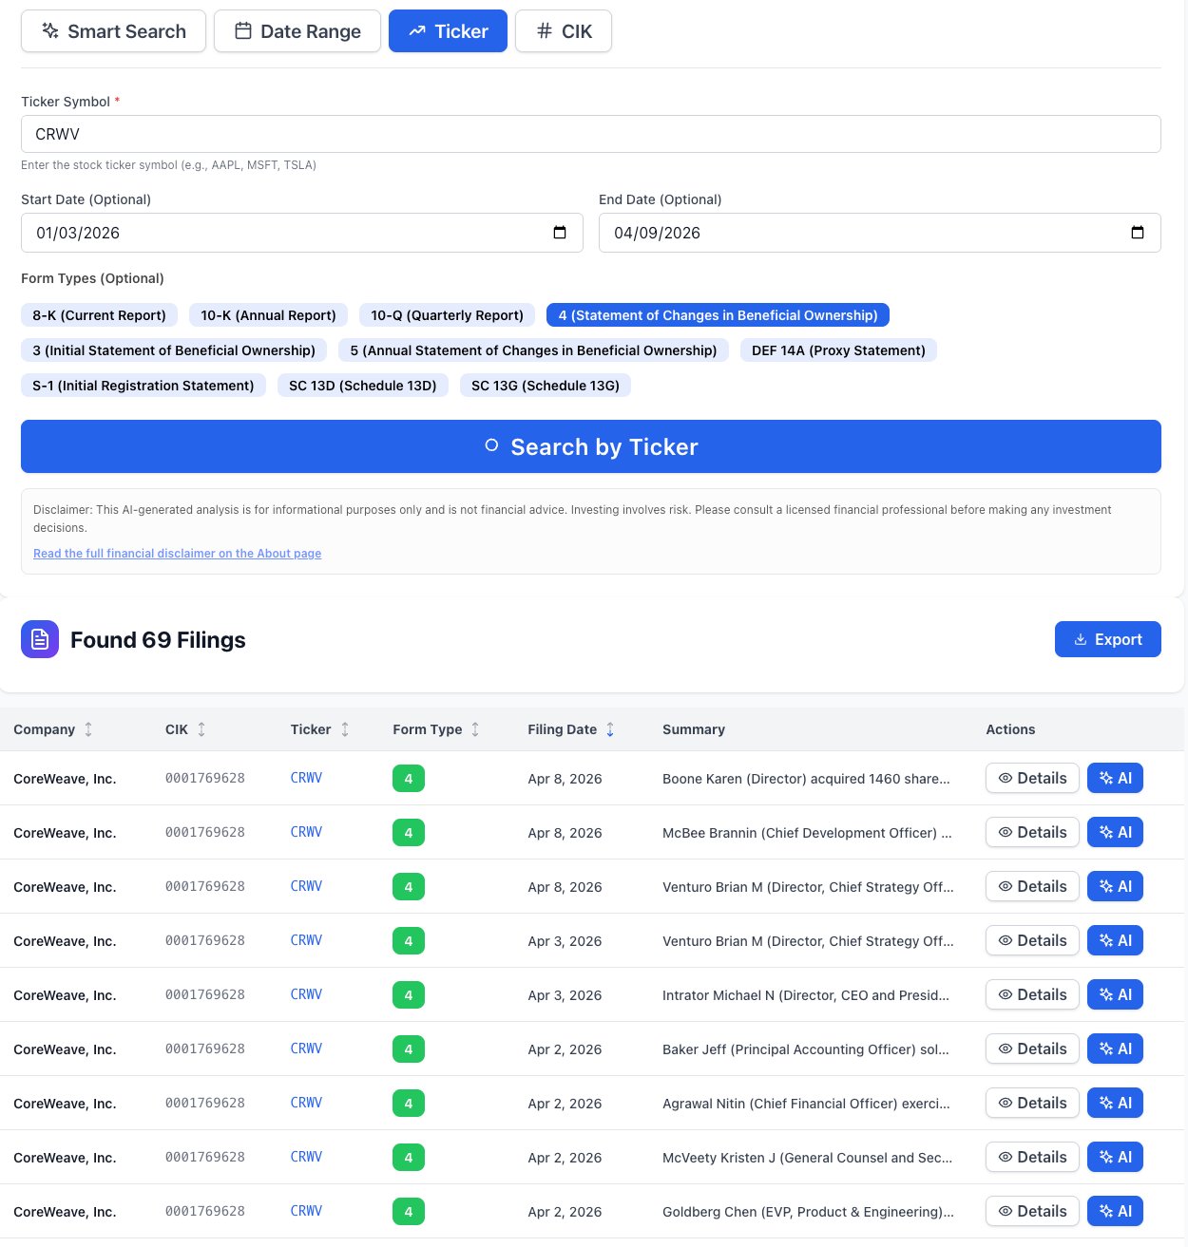Click the document icon beside Found 69 Filings
The width and height of the screenshot is (1188, 1247).
point(40,639)
